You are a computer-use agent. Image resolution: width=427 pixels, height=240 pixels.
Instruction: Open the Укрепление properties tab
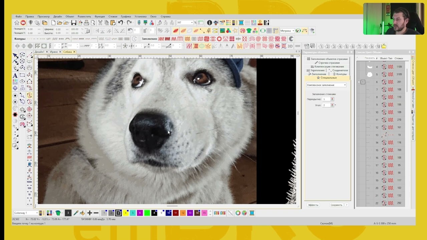[316, 70]
